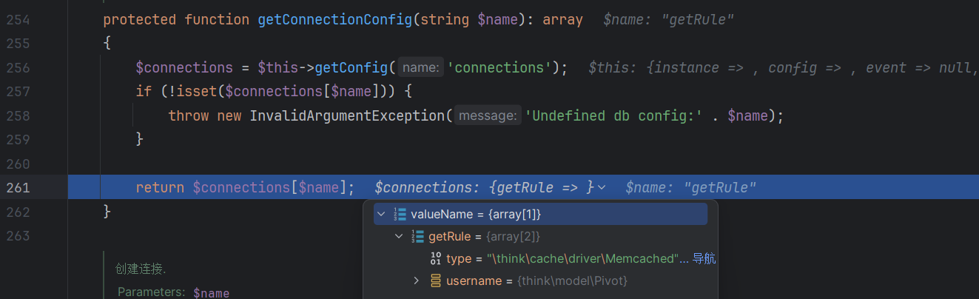Image resolution: width=979 pixels, height=299 pixels.
Task: Click the getConnectionConfig function name
Action: [x=334, y=19]
